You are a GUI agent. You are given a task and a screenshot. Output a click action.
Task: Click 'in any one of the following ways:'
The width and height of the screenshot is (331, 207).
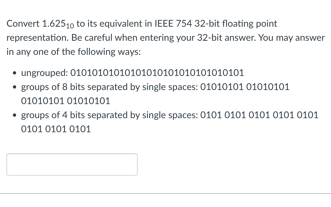coord(74,52)
